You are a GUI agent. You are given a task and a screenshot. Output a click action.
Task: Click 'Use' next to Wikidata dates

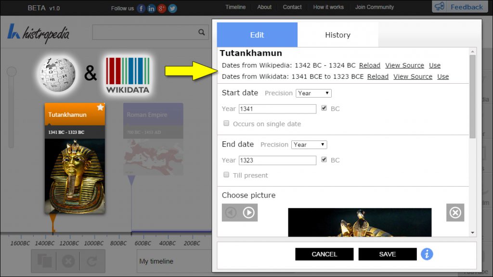442,76
